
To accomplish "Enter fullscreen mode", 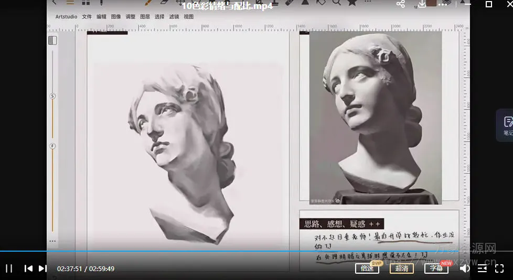I will (499, 268).
